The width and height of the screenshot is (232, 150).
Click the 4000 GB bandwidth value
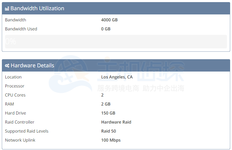pyautogui.click(x=109, y=20)
